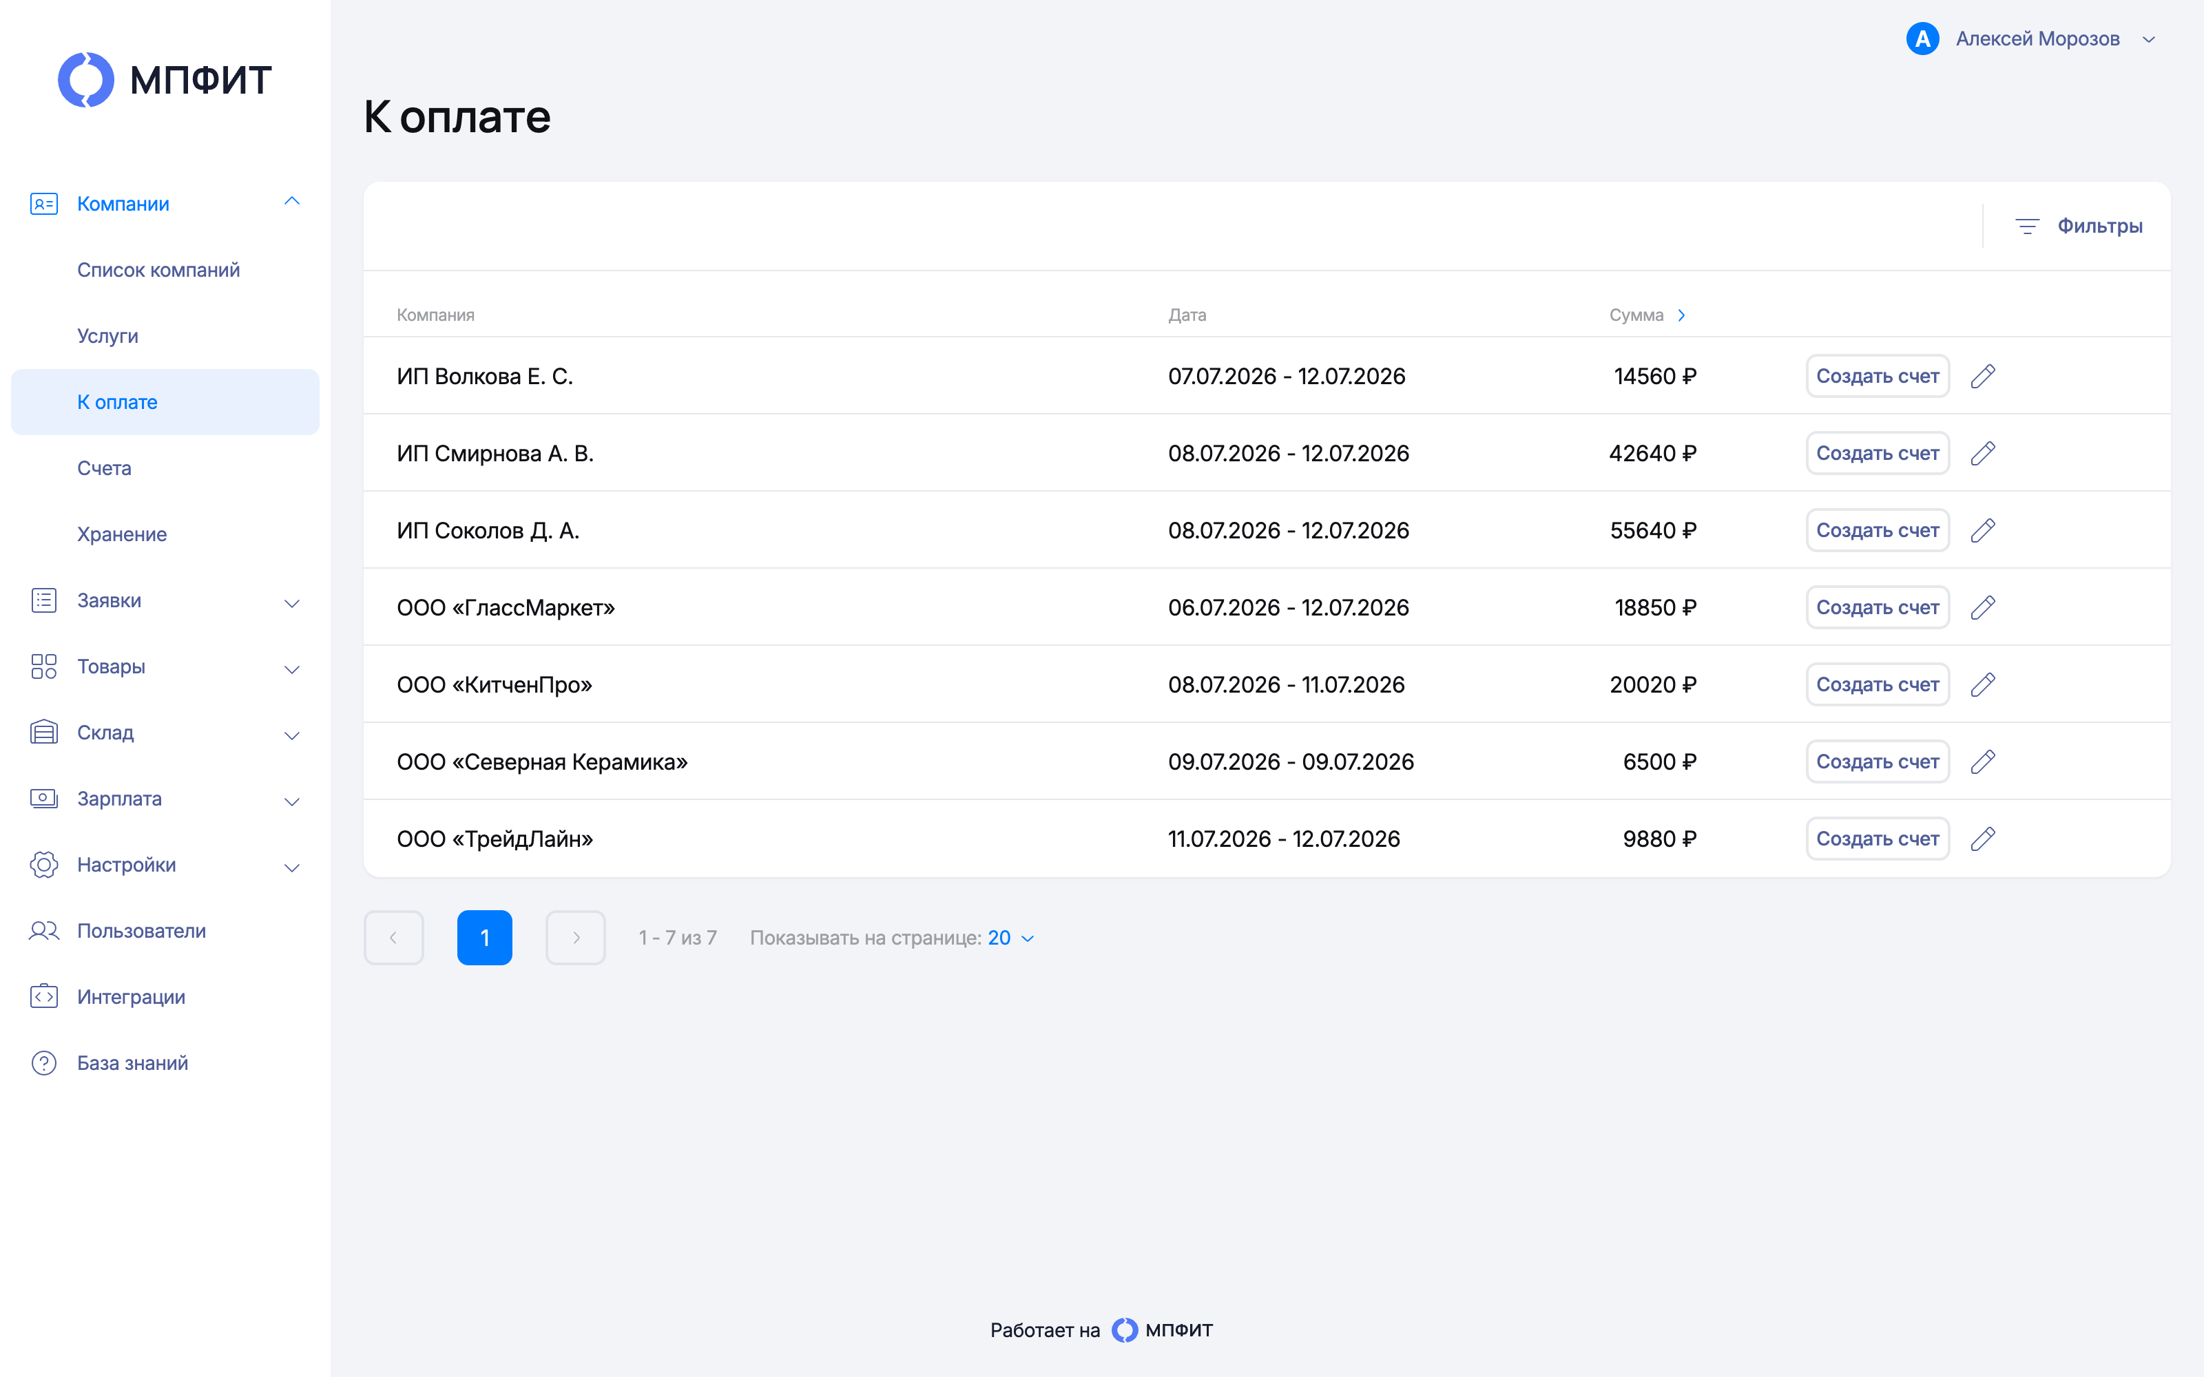
Task: Select page 1 in the pagination
Action: pos(484,937)
